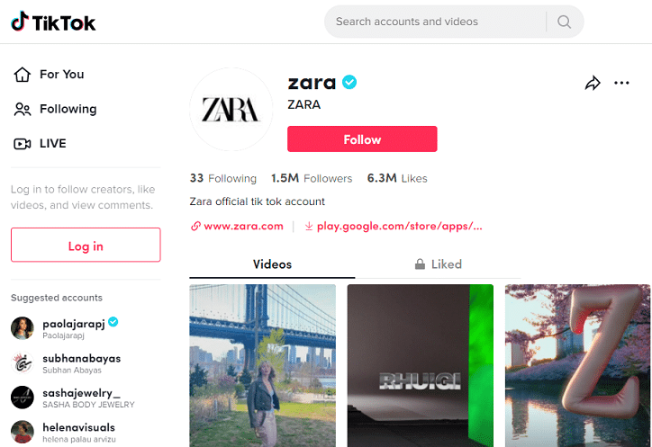652x447 pixels.
Task: Open the www.zara.com link
Action: click(237, 227)
